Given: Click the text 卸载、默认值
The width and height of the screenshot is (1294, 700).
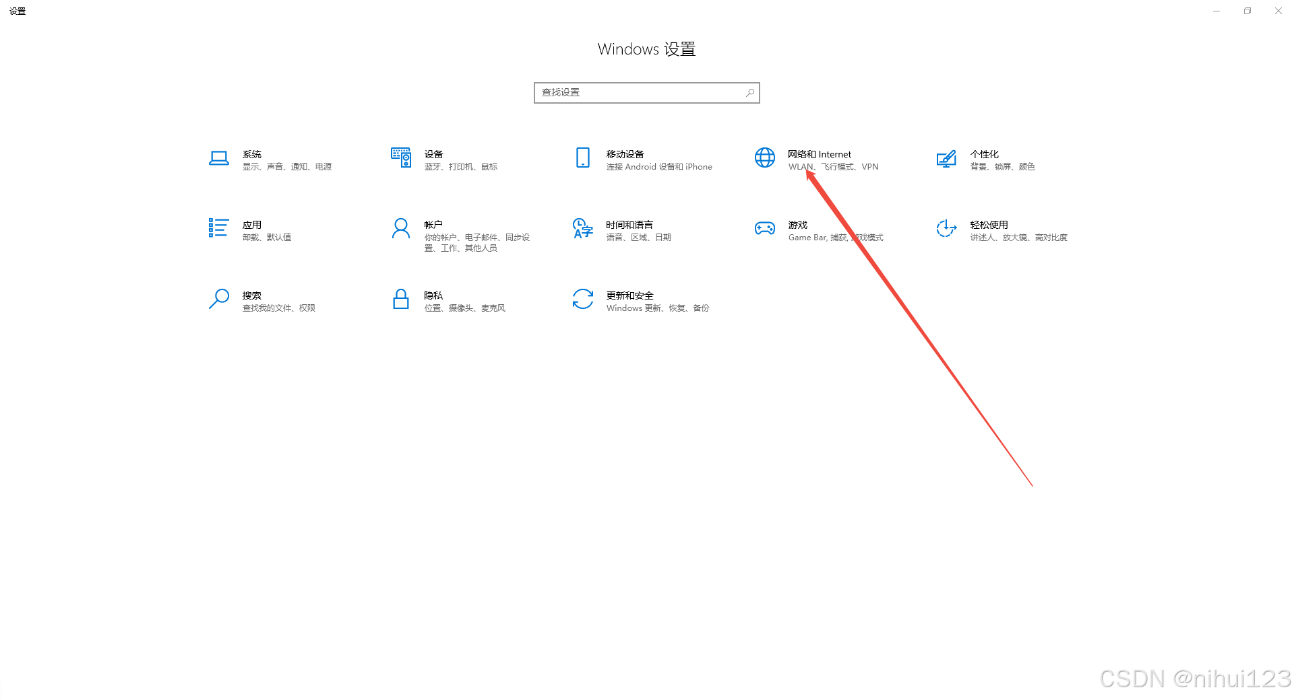Looking at the screenshot, I should 267,238.
